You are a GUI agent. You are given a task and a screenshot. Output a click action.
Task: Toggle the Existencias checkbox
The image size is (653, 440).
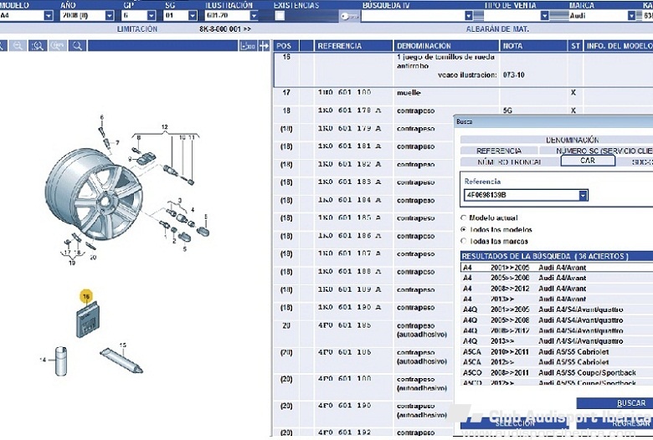click(x=279, y=15)
